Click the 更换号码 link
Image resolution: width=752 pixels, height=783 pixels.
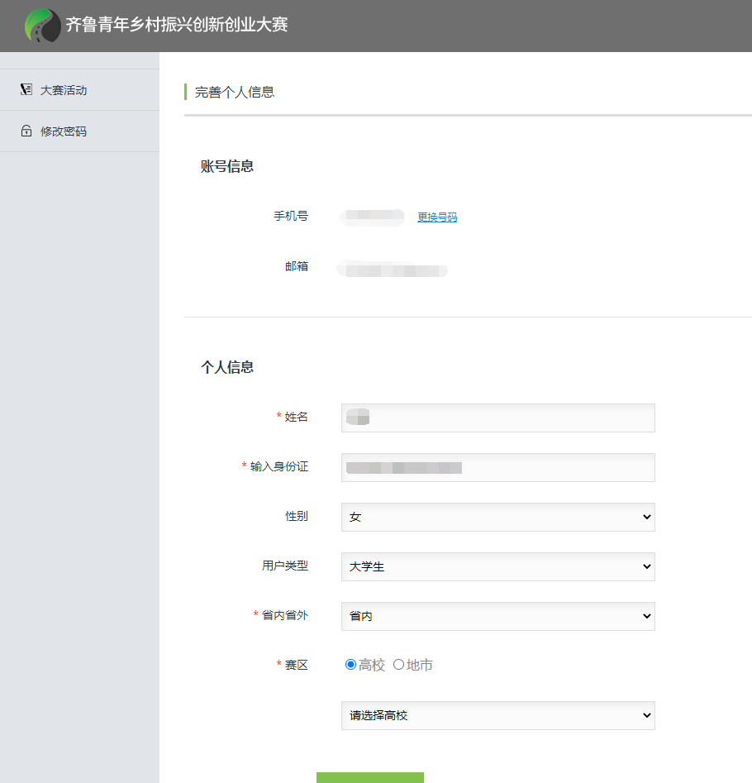tap(437, 217)
